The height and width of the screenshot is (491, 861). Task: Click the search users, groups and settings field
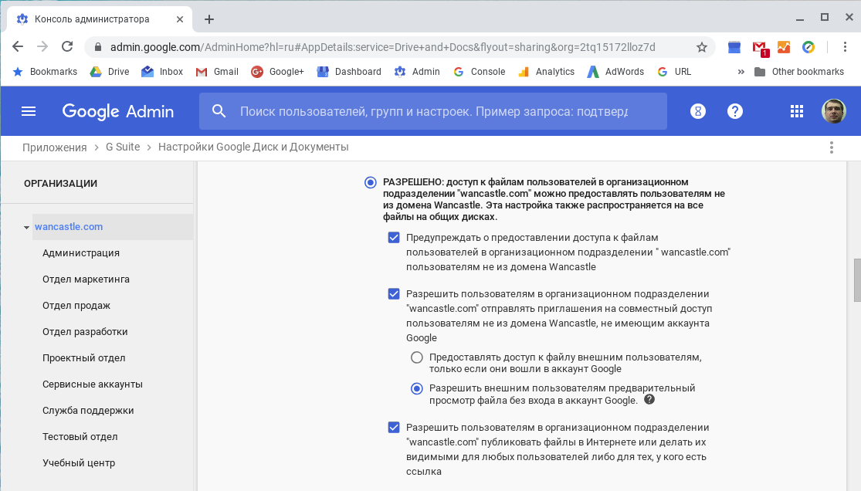click(432, 111)
